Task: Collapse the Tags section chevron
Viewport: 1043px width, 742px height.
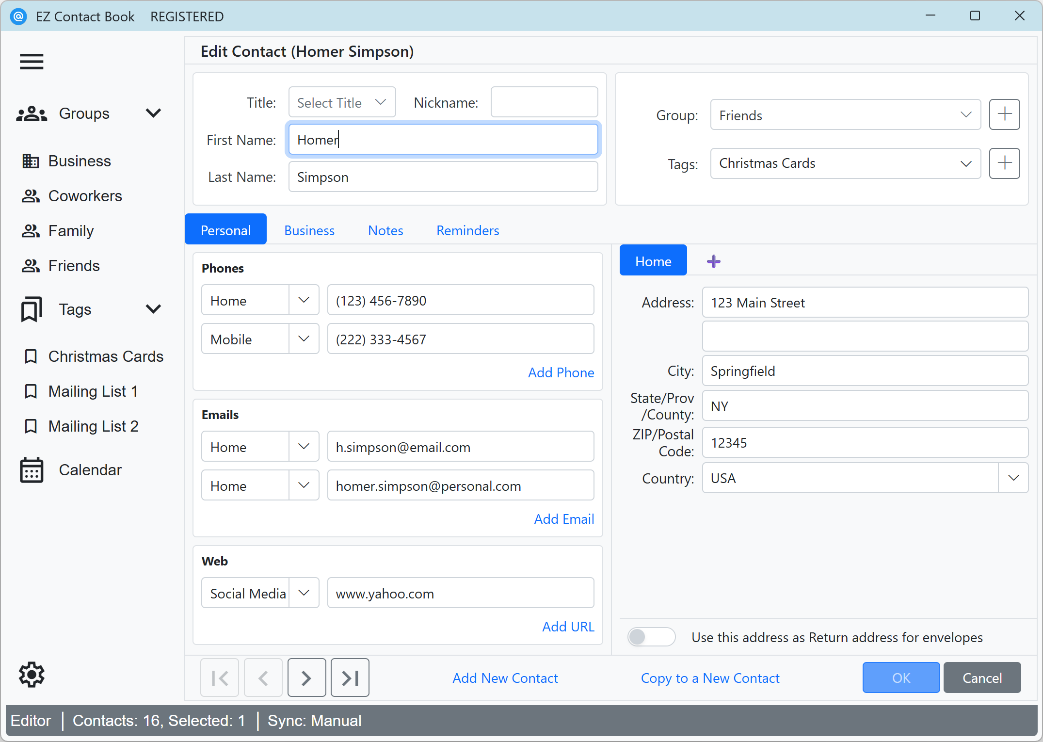Action: pos(153,309)
